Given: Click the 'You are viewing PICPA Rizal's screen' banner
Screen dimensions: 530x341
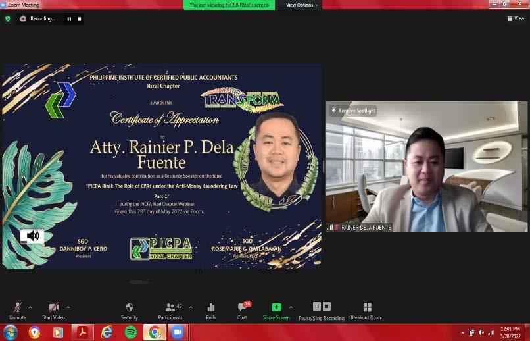Looking at the screenshot, I should [x=229, y=5].
